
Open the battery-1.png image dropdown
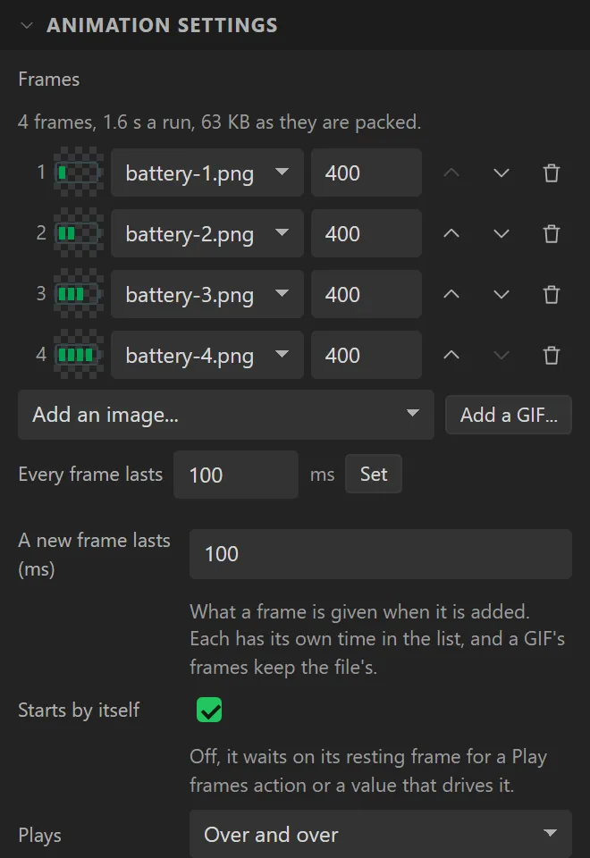[206, 172]
